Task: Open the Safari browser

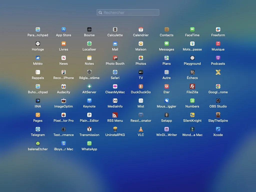Action: pyautogui.click(x=115, y=72)
